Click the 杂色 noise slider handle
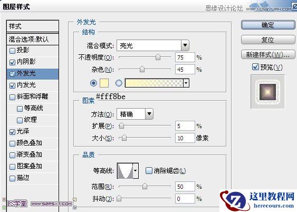 pos(142,69)
